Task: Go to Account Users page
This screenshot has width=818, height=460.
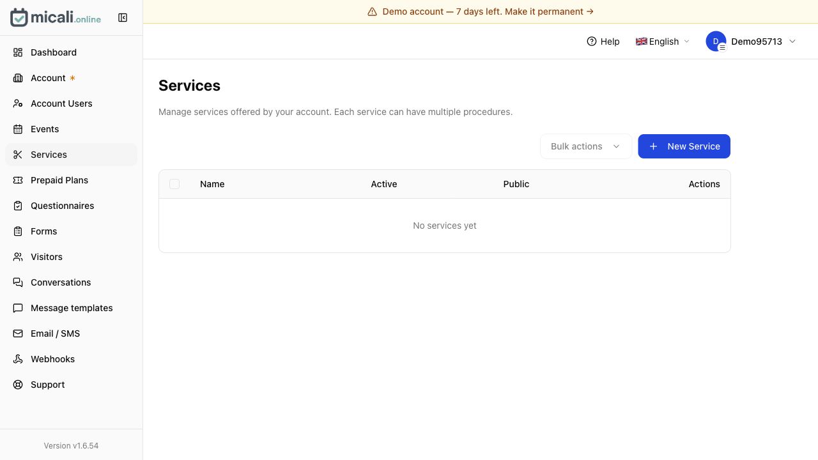Action: (x=71, y=103)
